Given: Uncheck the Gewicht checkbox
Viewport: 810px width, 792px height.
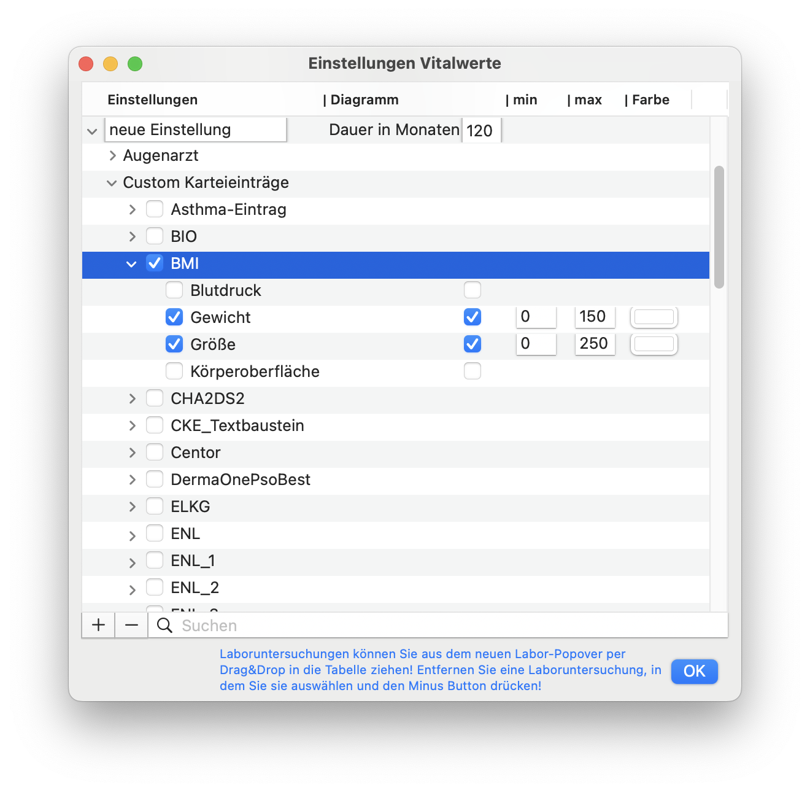Looking at the screenshot, I should click(x=174, y=317).
